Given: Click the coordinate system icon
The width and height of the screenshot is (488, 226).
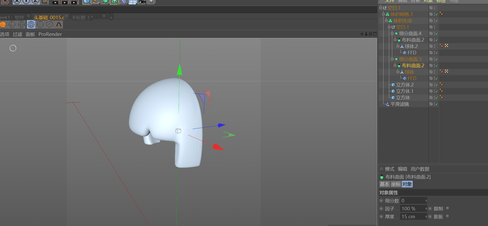Looking at the screenshot, I should [45, 2].
